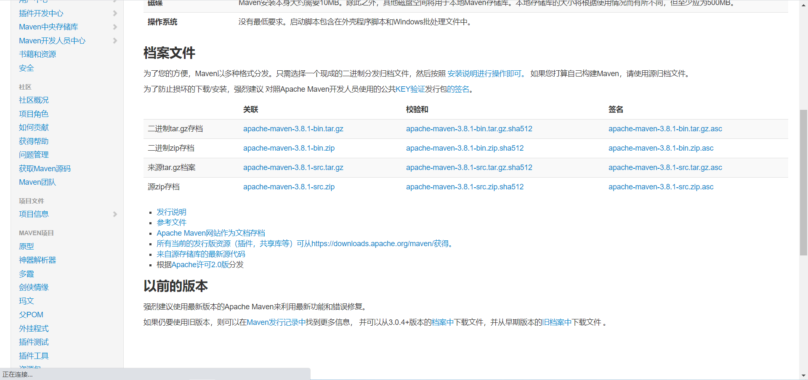Select the 来源tar.gz档案 row label
The image size is (808, 380).
coord(172,167)
